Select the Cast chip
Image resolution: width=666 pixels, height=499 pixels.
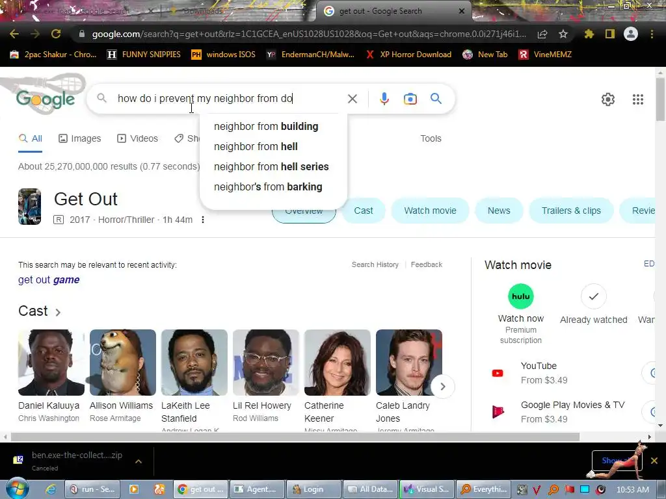tap(364, 211)
